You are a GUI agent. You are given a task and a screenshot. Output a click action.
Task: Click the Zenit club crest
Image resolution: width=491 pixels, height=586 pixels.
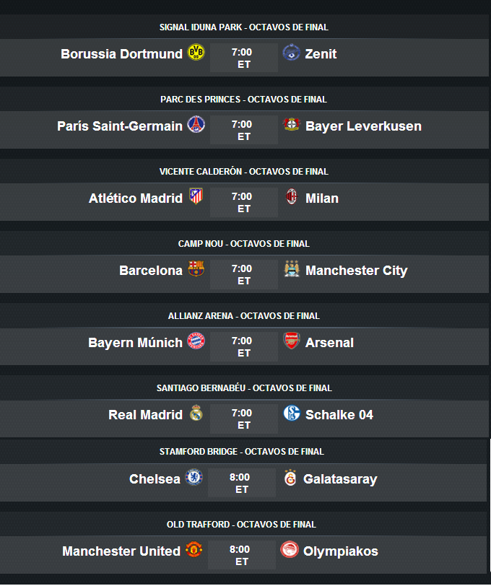pos(291,52)
